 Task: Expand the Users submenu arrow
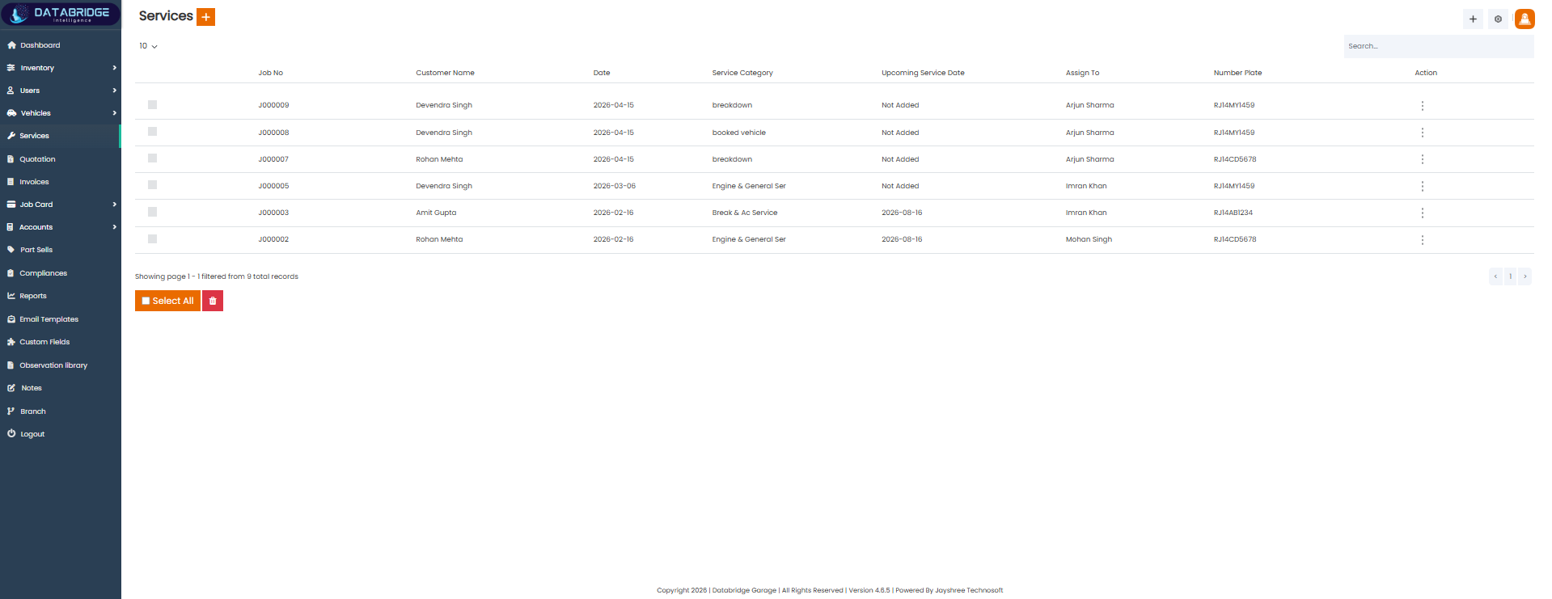tap(114, 91)
